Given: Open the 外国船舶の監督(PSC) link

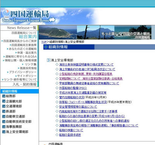Looking at the screenshot, I should pyautogui.click(x=73, y=88).
